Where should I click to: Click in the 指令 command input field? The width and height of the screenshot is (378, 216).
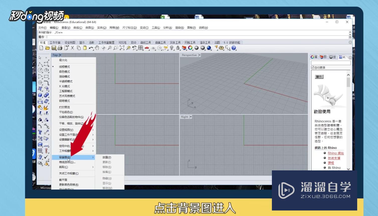click(197, 37)
